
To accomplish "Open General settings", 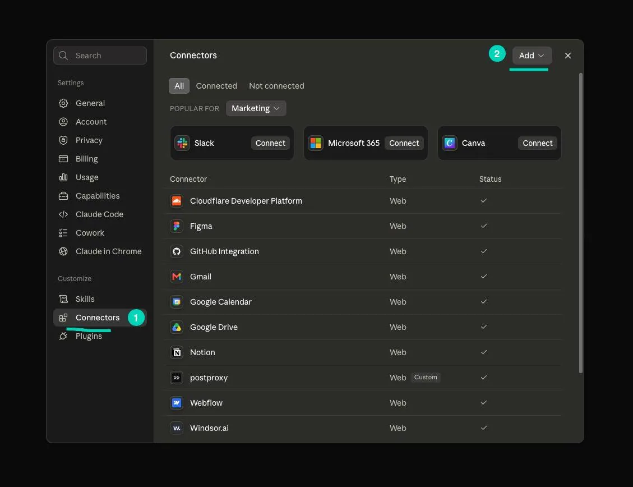I will coord(100,103).
